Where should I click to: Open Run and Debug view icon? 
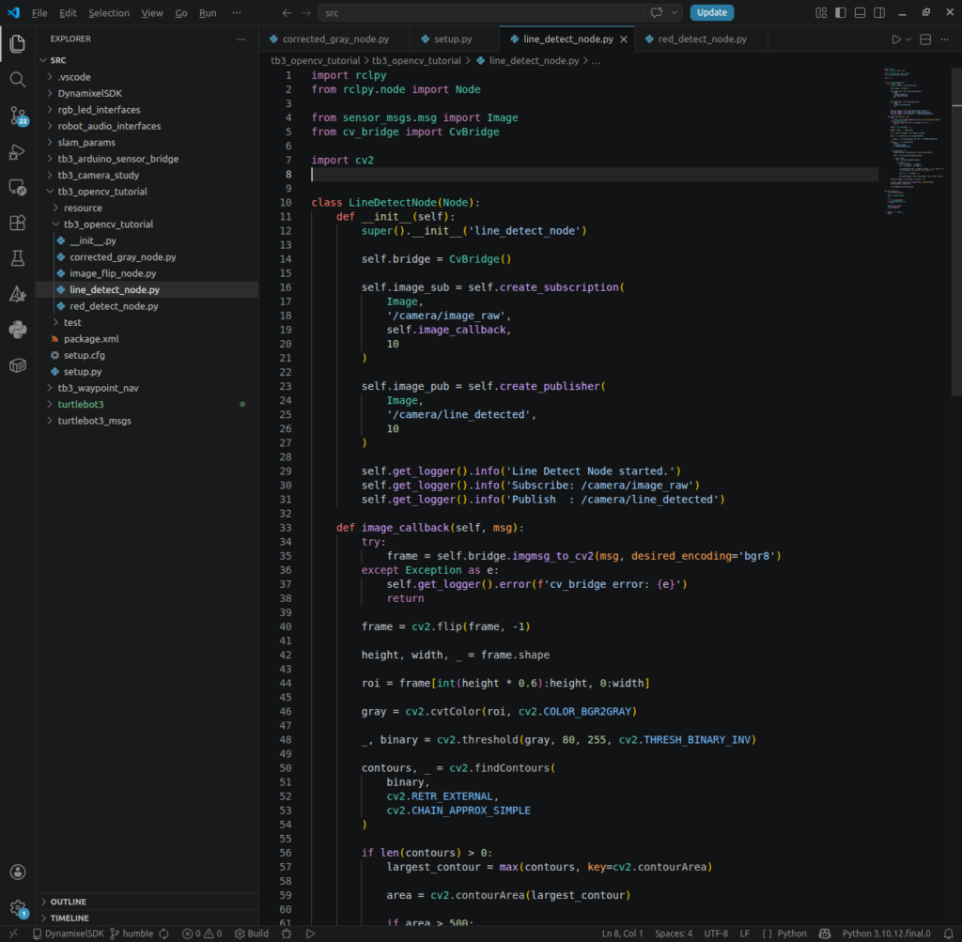click(18, 151)
